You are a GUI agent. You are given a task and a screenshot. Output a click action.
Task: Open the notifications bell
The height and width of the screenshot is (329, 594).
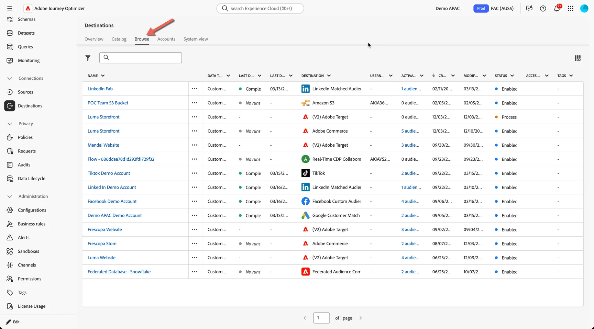pos(557,8)
